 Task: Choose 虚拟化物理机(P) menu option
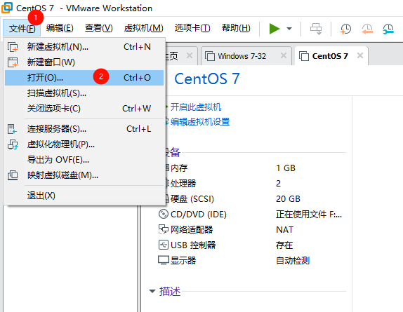(84, 144)
